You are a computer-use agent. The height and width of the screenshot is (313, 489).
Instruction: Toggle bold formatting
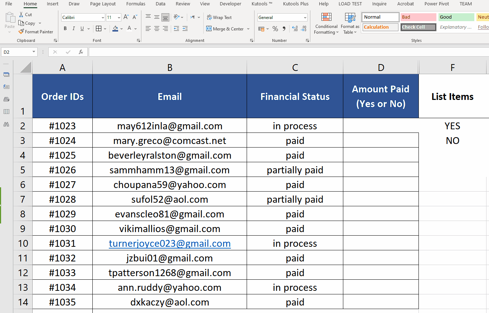[x=65, y=28]
